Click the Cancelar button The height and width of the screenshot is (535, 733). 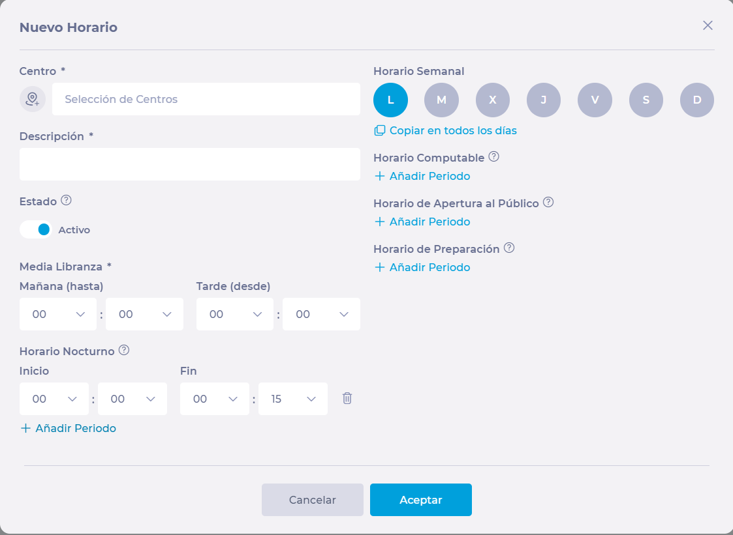tap(312, 500)
